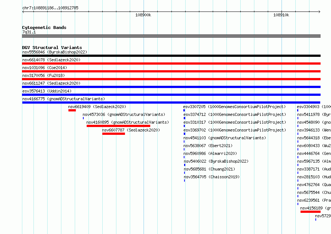The height and width of the screenshot is (234, 331).
Task: Open esv3304903 variant label
Action: pyautogui.click(x=314, y=107)
